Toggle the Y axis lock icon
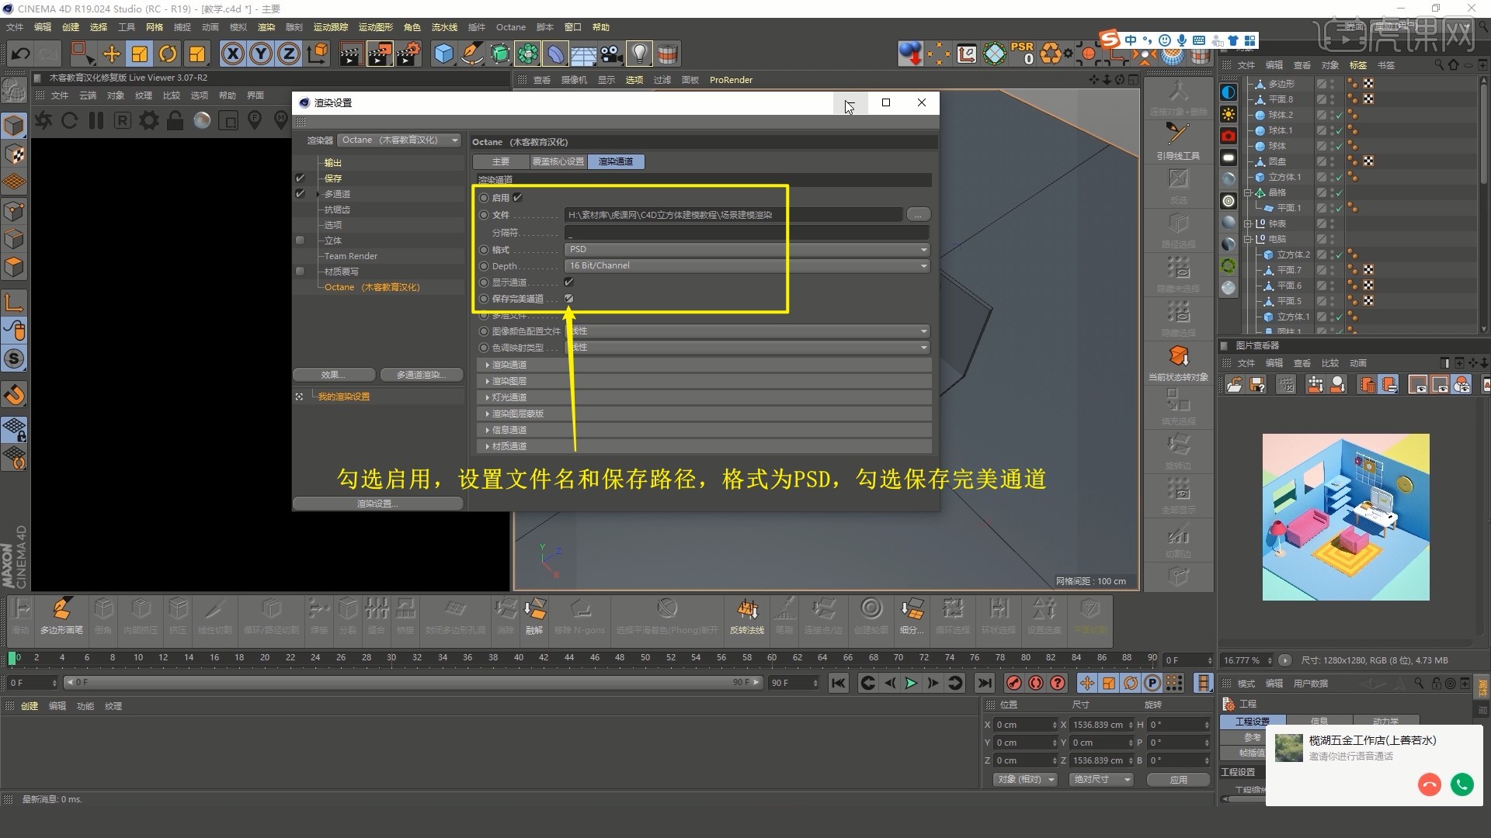The width and height of the screenshot is (1491, 838). coord(261,54)
